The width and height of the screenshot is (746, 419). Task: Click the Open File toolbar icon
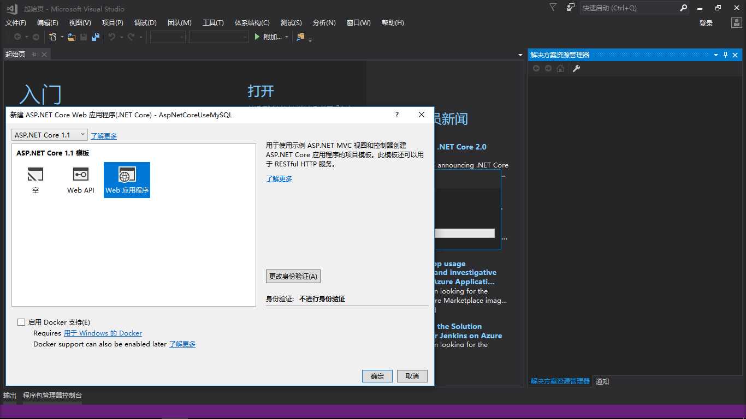(x=72, y=37)
